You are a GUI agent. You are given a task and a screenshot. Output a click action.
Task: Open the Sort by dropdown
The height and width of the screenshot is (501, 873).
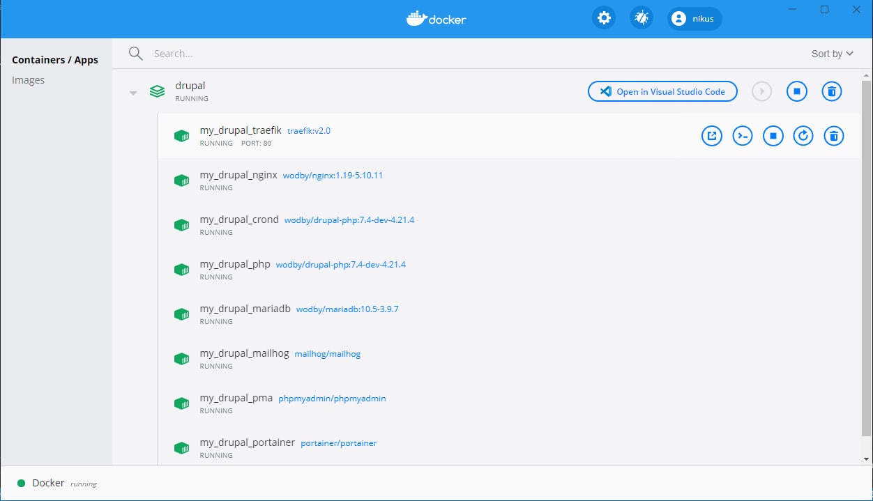pos(833,54)
